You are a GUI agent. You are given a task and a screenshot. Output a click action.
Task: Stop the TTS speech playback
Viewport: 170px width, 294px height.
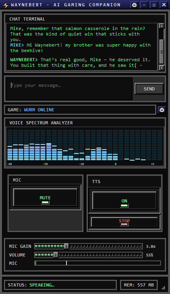(124, 222)
